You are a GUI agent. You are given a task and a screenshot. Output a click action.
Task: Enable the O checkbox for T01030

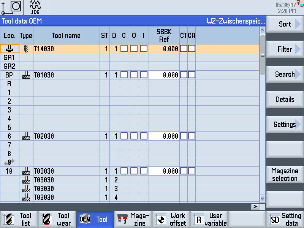(134, 75)
